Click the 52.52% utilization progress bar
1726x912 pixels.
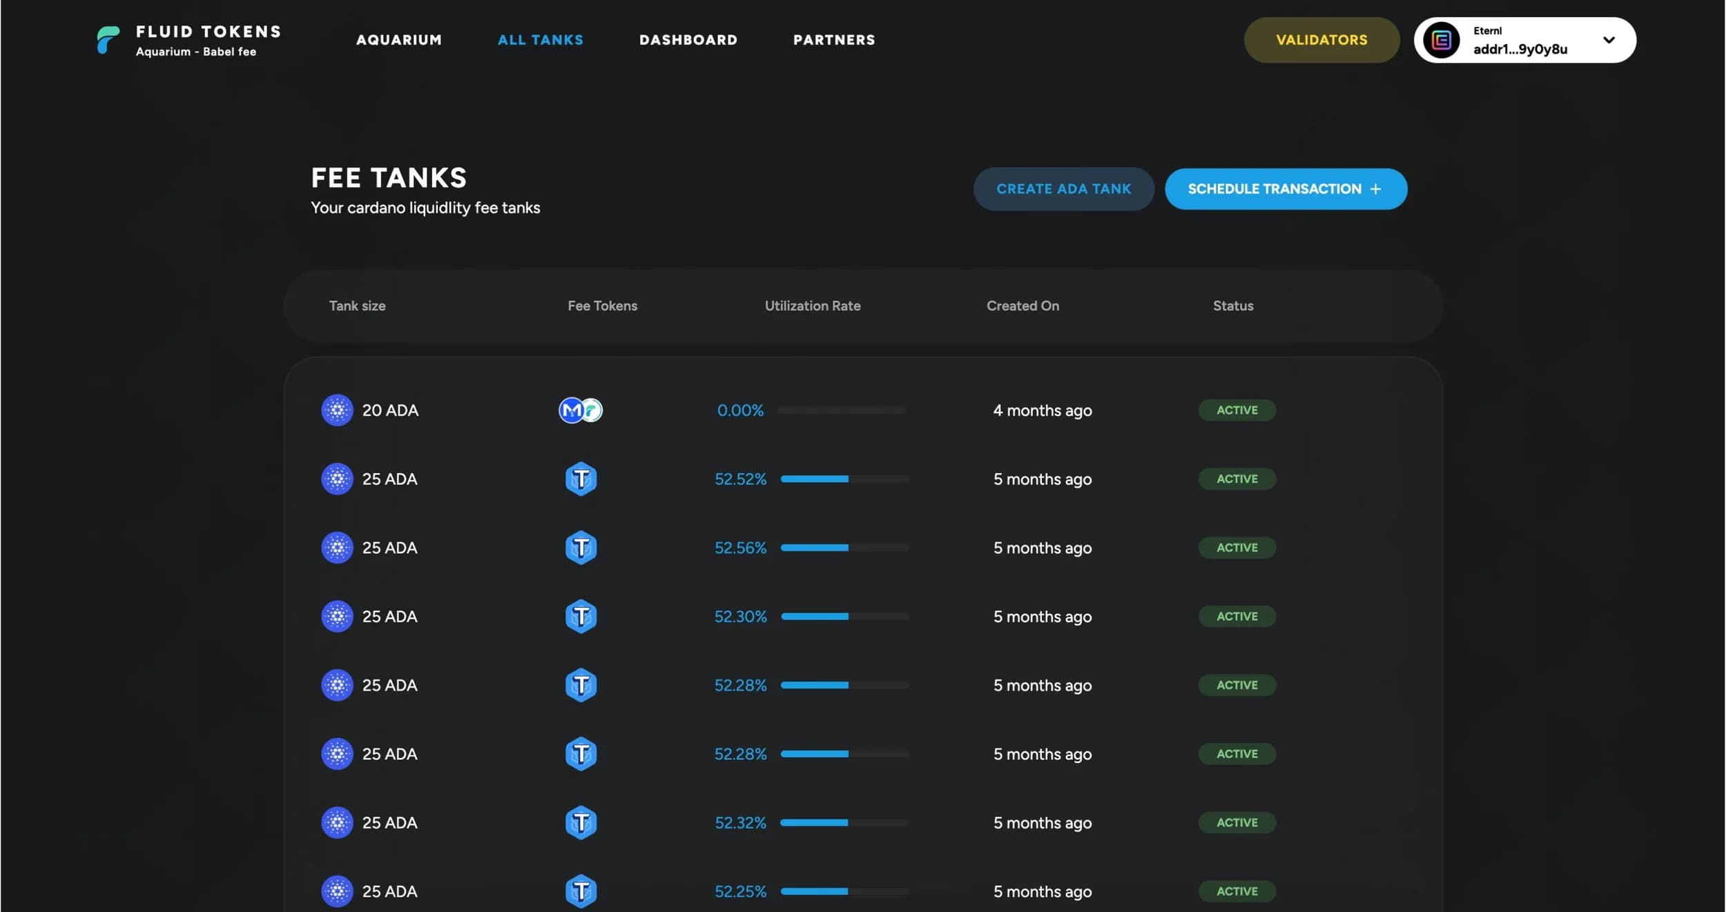[844, 479]
